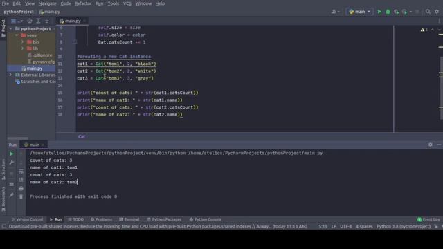The width and height of the screenshot is (443, 249).
Task: Expand the bin folder
Action: (23, 41)
